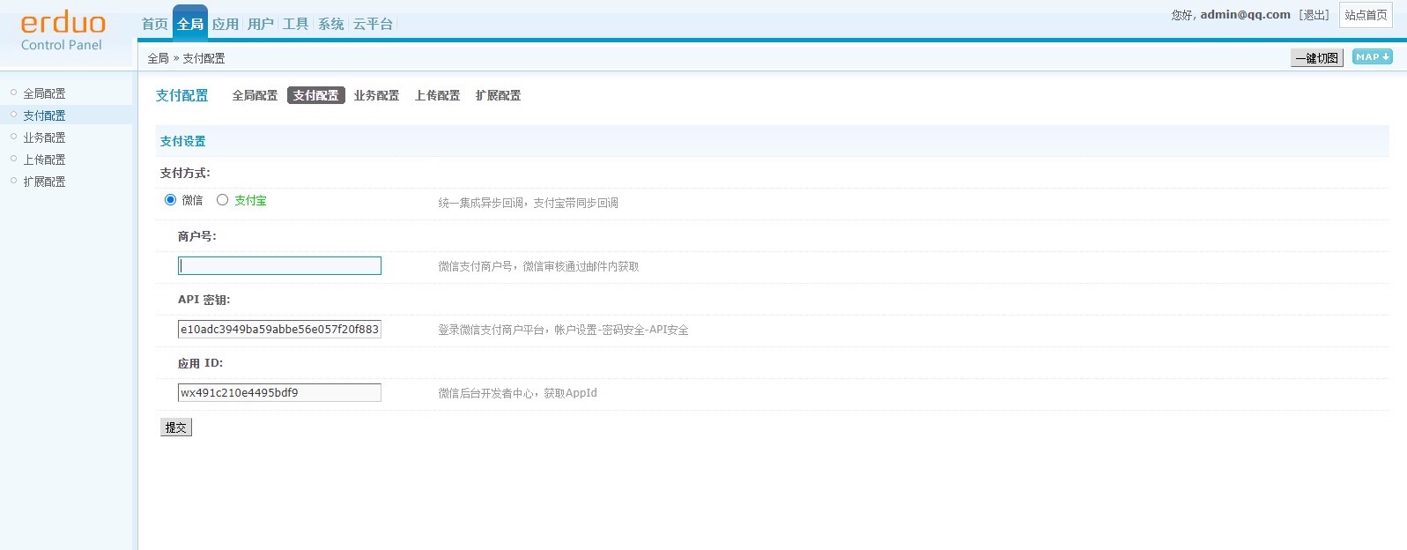Open 扩展配置 in the left sidebar
1407x550 pixels.
click(44, 182)
